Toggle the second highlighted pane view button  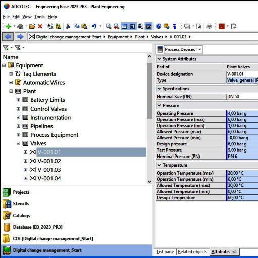132,26
